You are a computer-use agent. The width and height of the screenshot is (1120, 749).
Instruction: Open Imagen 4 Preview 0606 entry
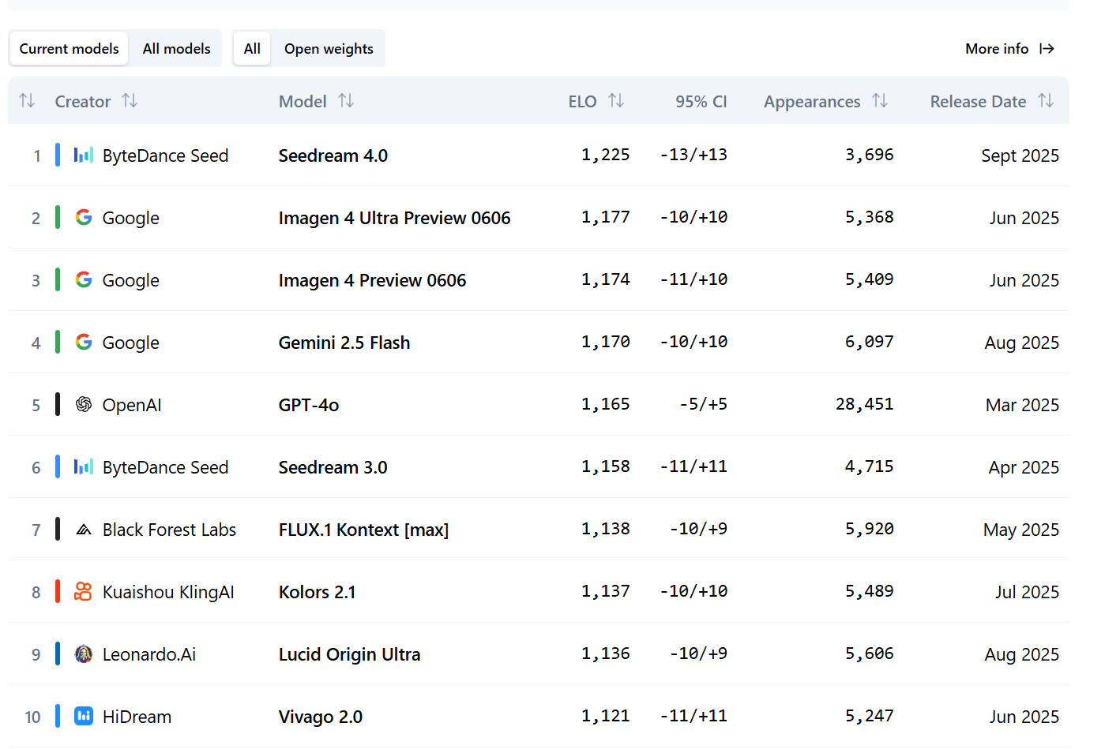click(372, 280)
